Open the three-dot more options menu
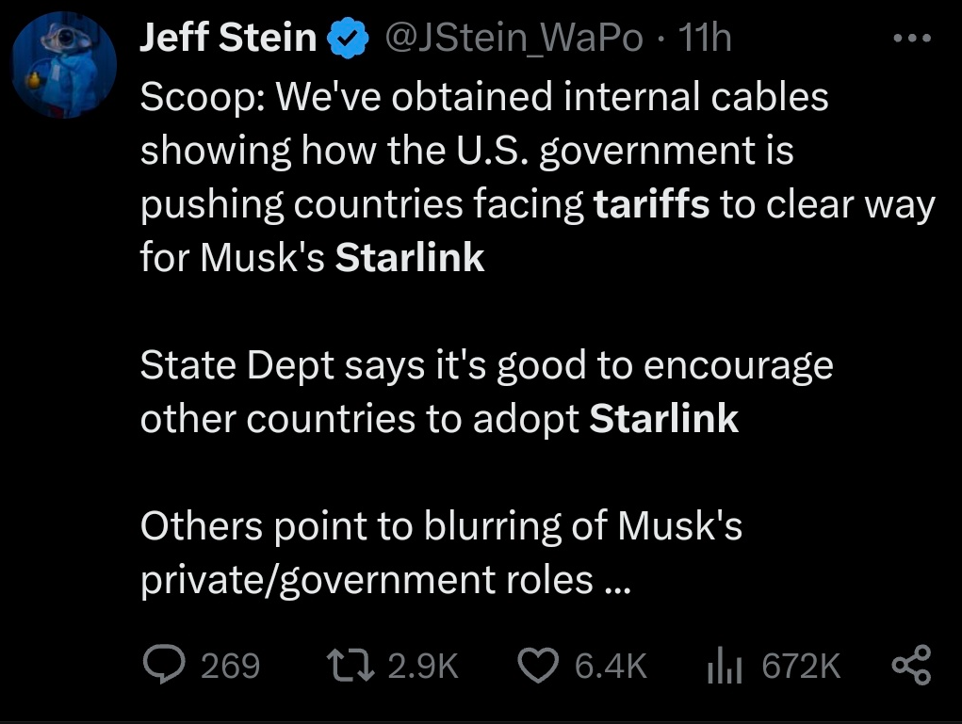Image resolution: width=962 pixels, height=724 pixels. click(912, 38)
